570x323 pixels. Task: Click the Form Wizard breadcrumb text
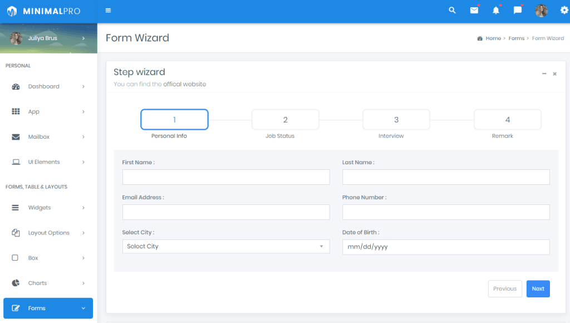coord(548,38)
